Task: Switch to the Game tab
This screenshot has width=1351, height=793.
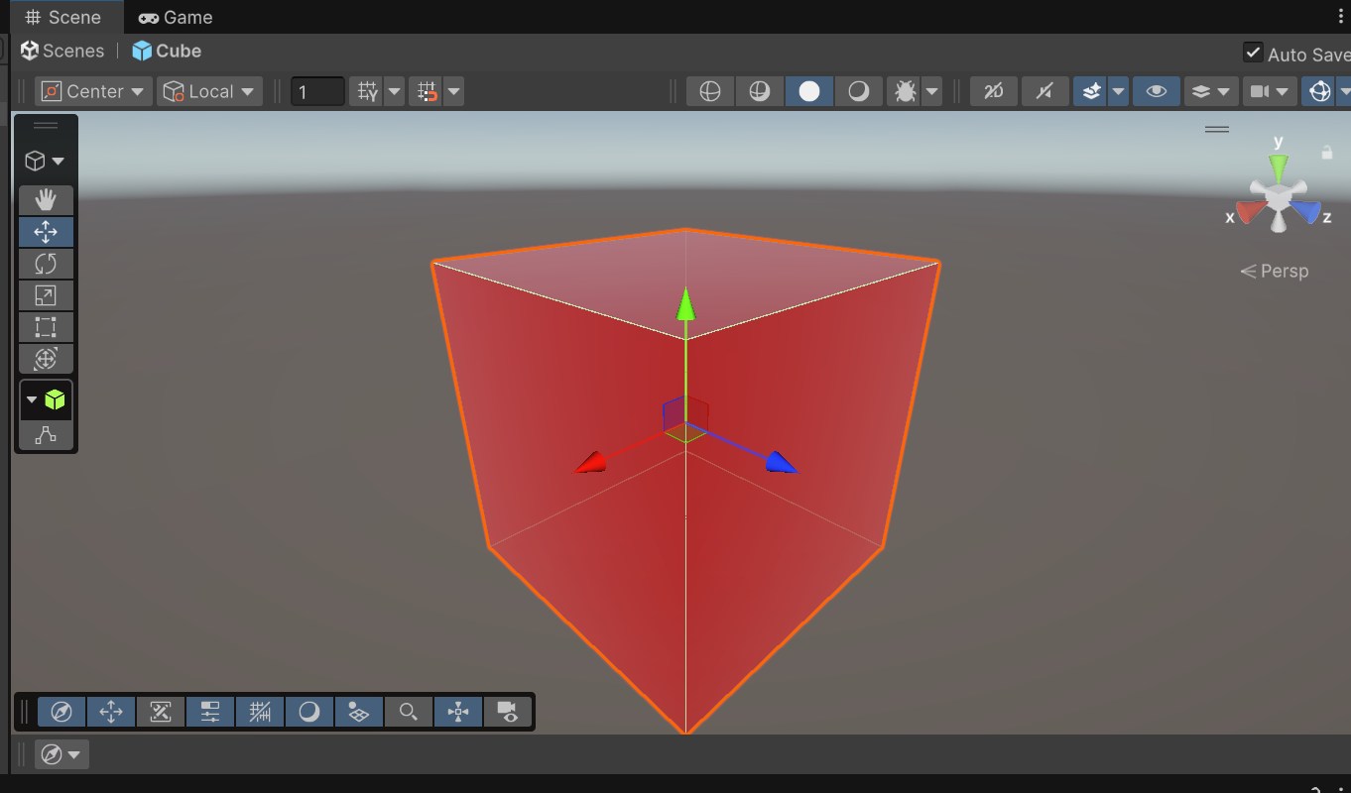Action: click(x=176, y=17)
